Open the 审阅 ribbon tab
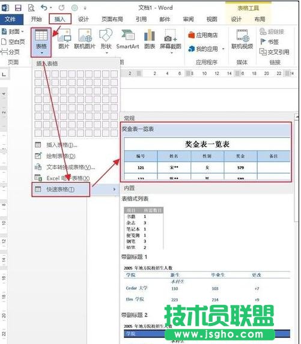This screenshot has width=301, height=344. [x=188, y=19]
